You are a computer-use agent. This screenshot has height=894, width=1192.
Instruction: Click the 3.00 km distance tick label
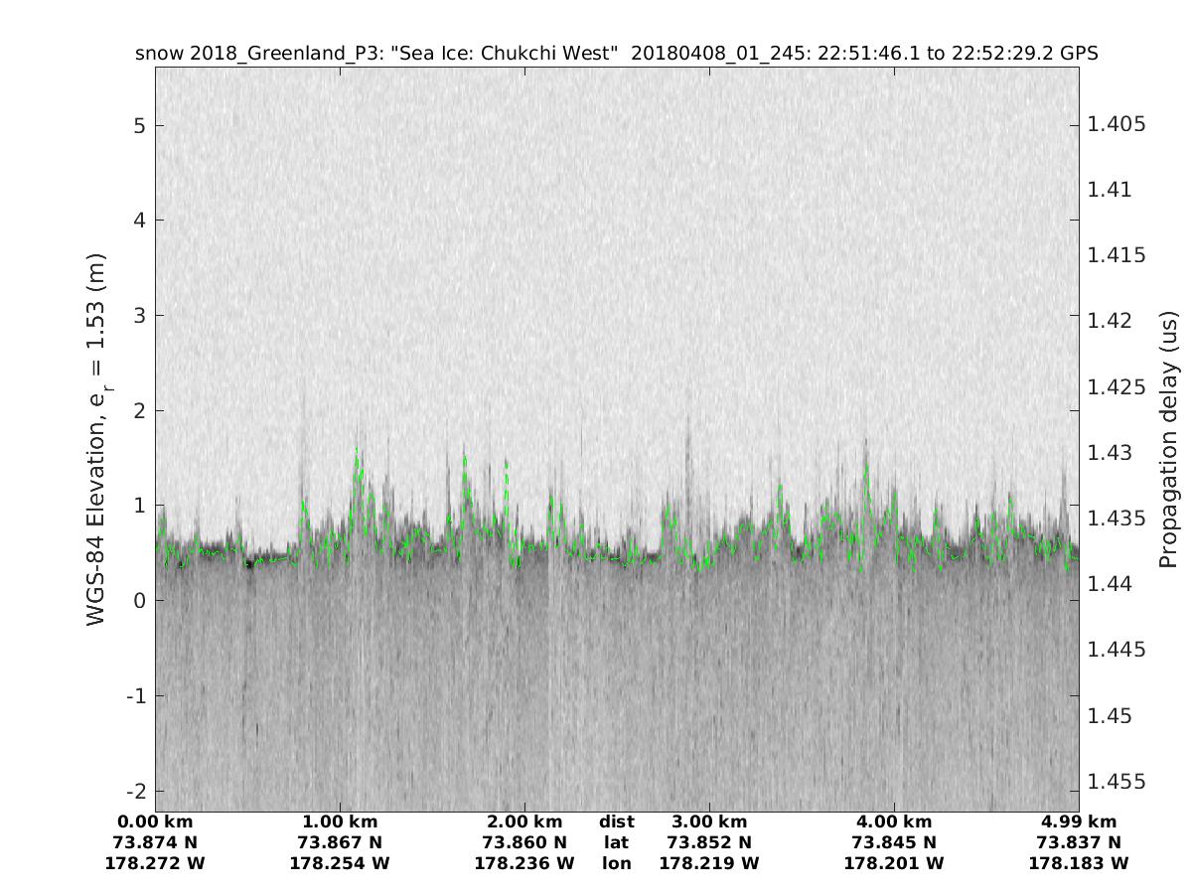(709, 821)
